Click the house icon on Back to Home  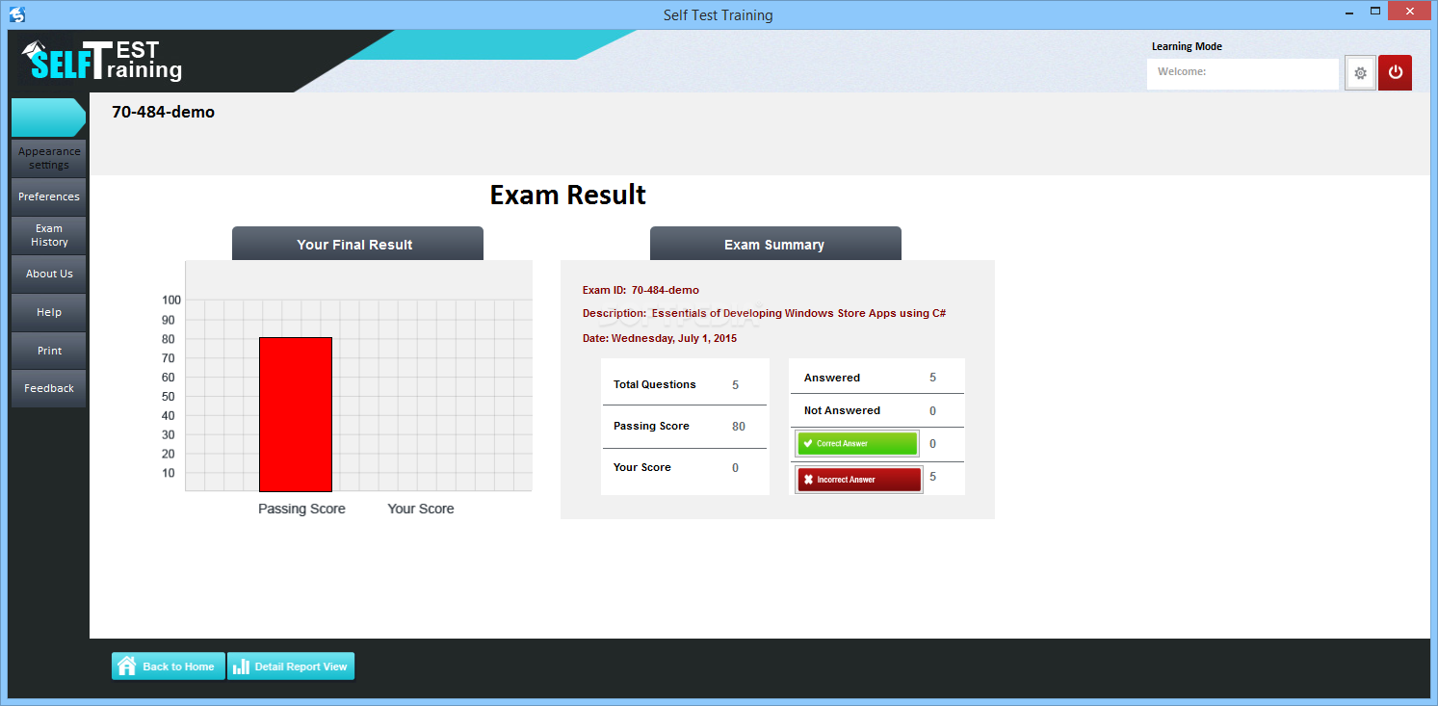(126, 667)
